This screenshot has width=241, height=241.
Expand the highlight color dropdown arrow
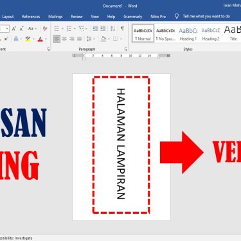pos(33,39)
